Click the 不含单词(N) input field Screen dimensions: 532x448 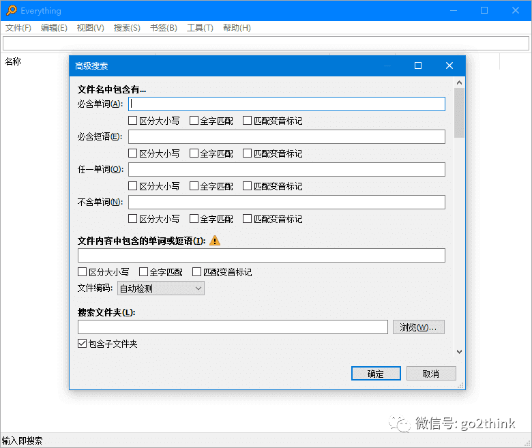[286, 202]
